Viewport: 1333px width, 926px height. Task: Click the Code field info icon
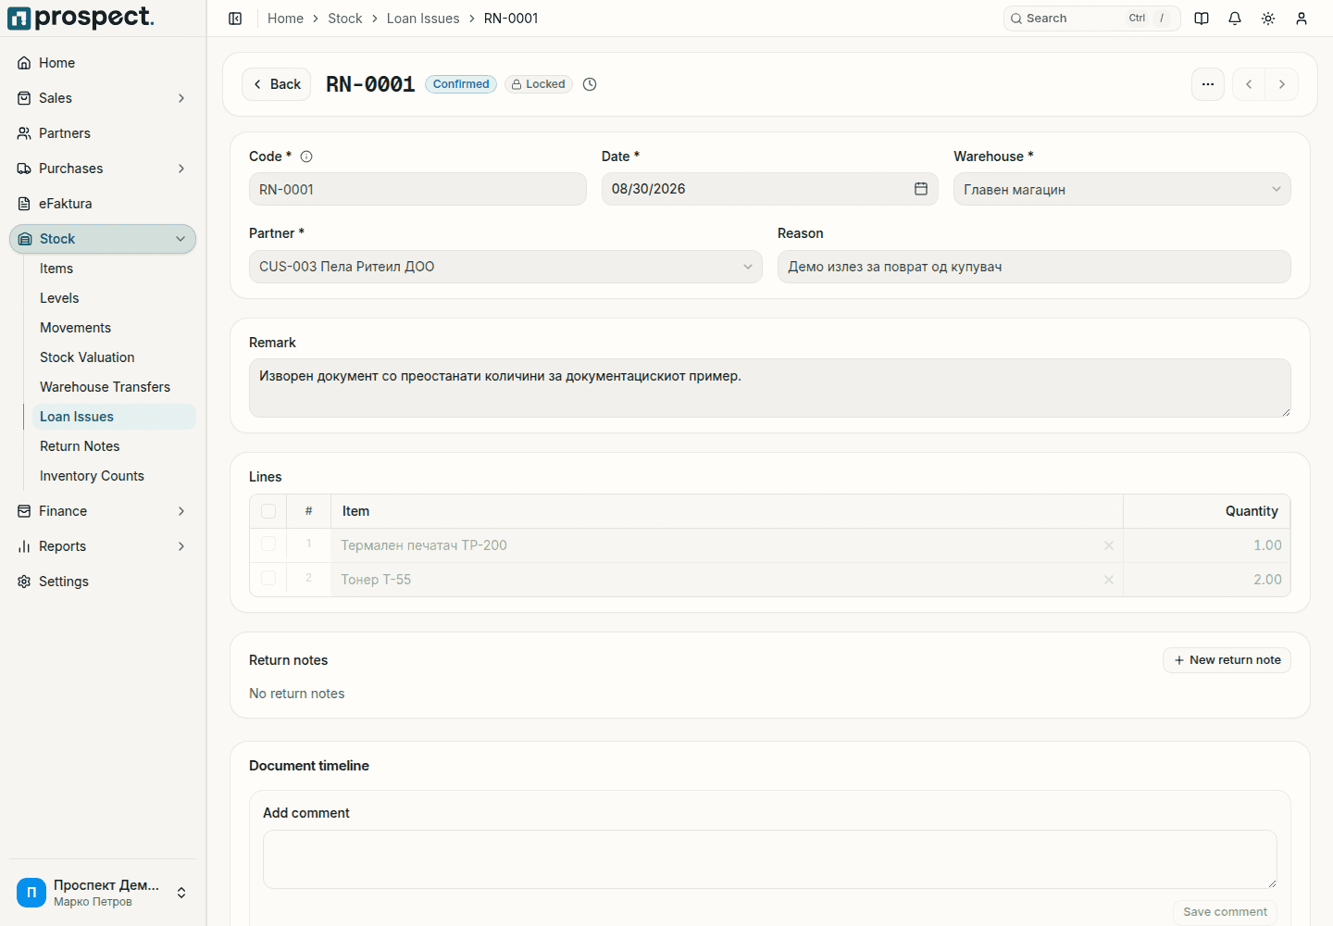click(x=306, y=156)
